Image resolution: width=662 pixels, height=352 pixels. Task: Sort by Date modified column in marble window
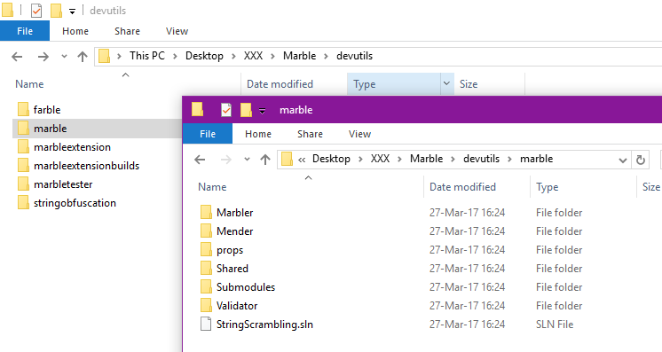click(462, 187)
